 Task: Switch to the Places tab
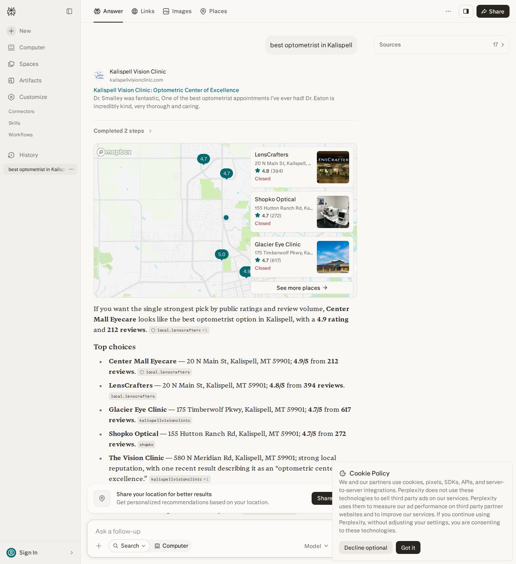(214, 11)
